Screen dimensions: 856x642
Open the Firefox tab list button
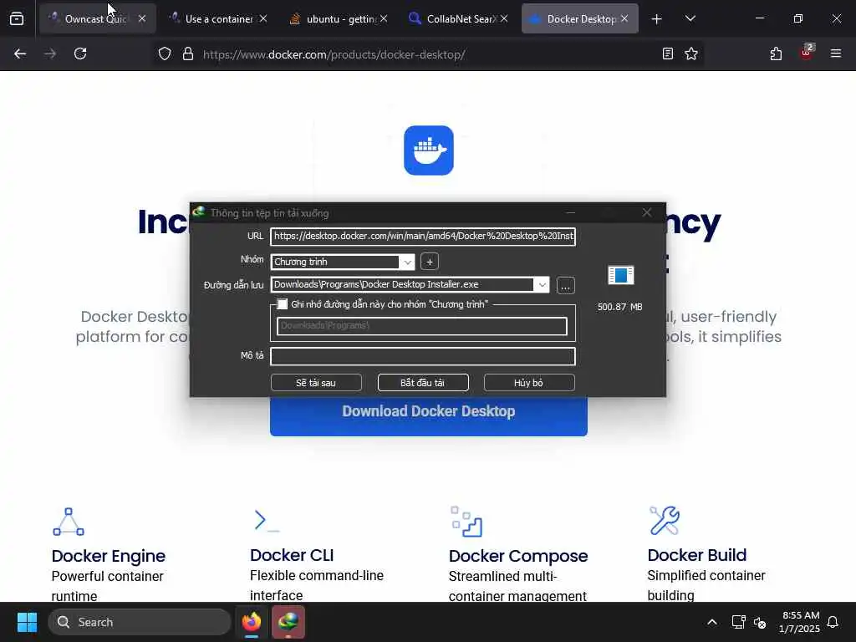(17, 18)
